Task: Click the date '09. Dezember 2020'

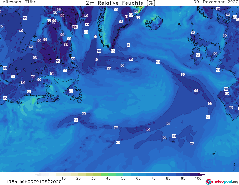Action: (x=216, y=2)
